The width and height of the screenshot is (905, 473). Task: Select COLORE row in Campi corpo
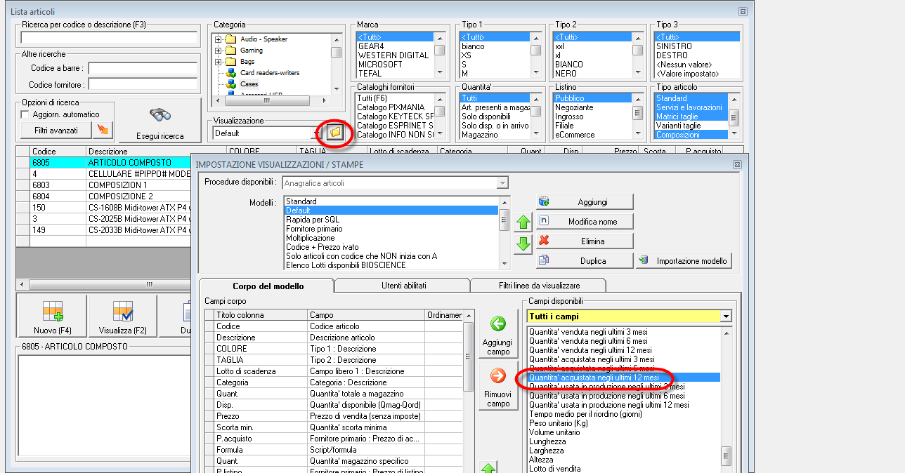(x=334, y=349)
